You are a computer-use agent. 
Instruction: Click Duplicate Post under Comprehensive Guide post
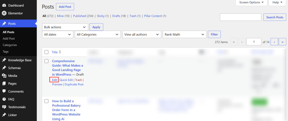tap(74, 84)
